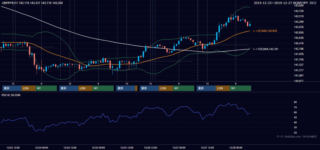
Task: Click the 12/27 12:00 time axis label
Action: click(x=207, y=148)
